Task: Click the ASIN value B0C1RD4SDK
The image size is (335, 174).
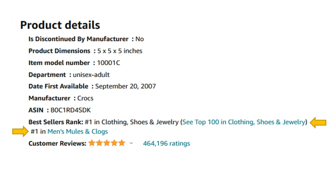Action: pyautogui.click(x=71, y=110)
